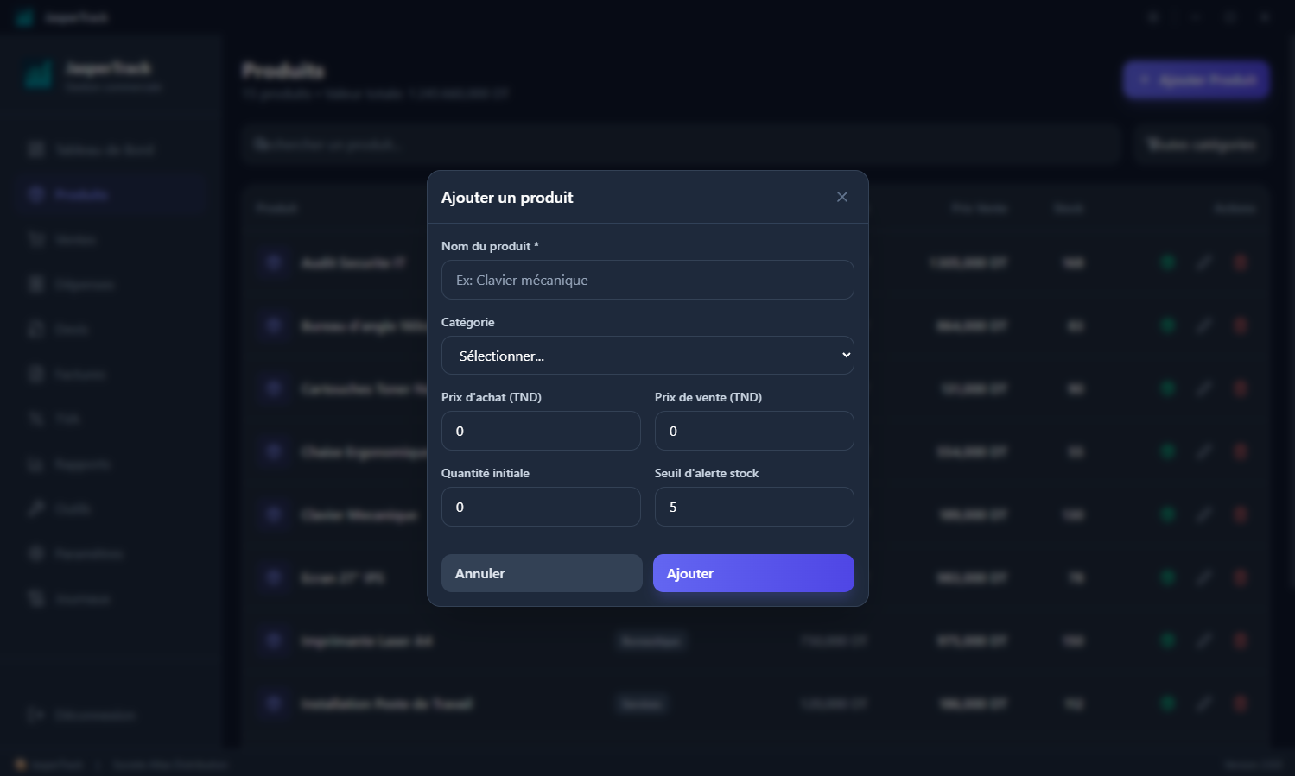This screenshot has height=776, width=1295.
Task: Click the 'Prix de vente (TND)' label
Action: point(708,397)
